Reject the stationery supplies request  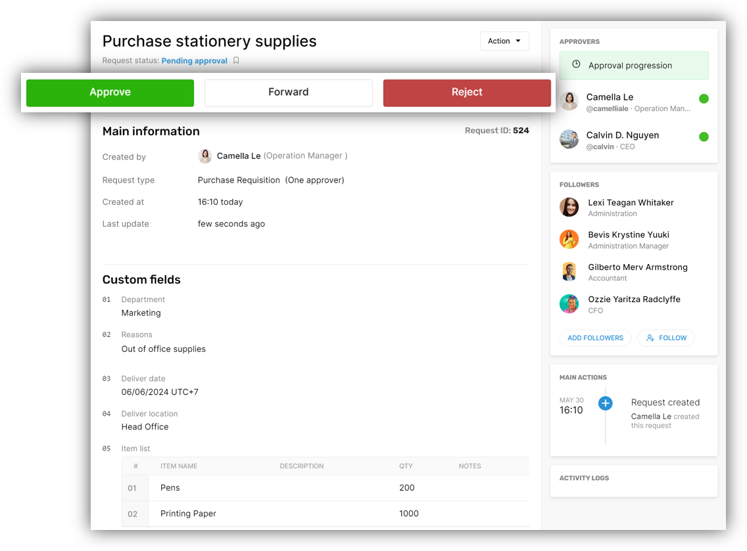tap(467, 93)
